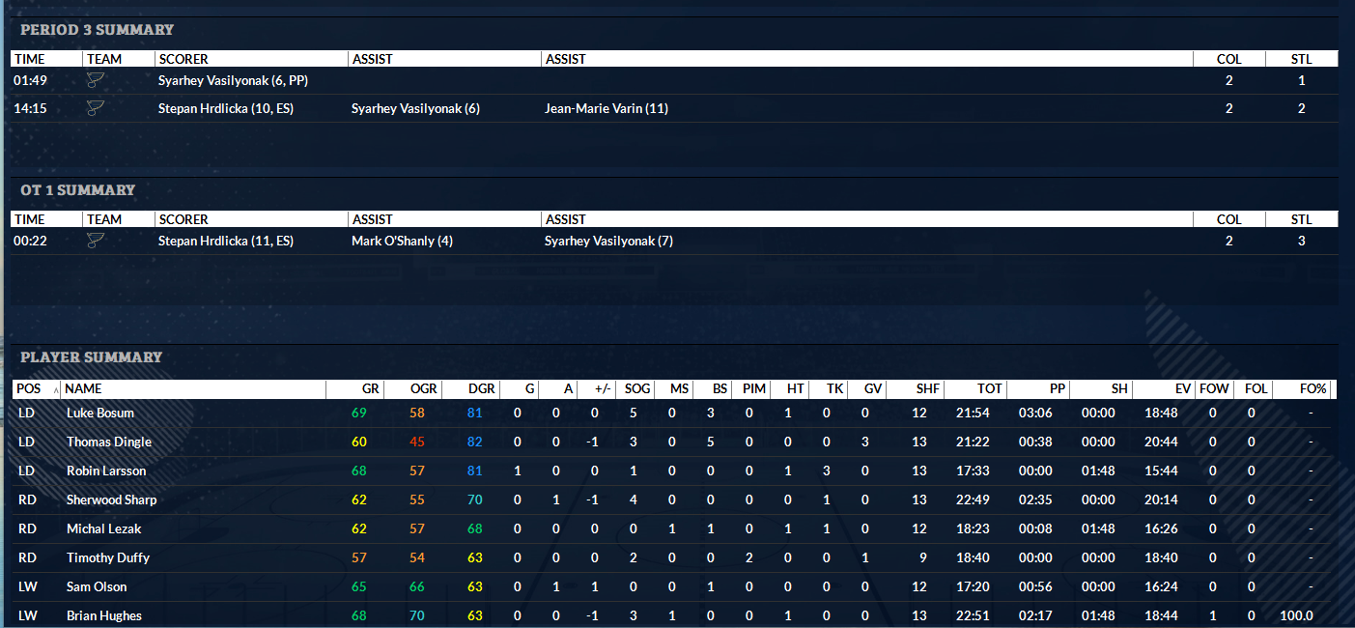Open Thomas Dingle's player row
This screenshot has width=1355, height=628.
click(109, 442)
